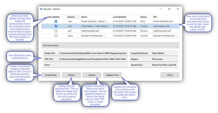
Task: Click the Update button
Action: (x=92, y=75)
